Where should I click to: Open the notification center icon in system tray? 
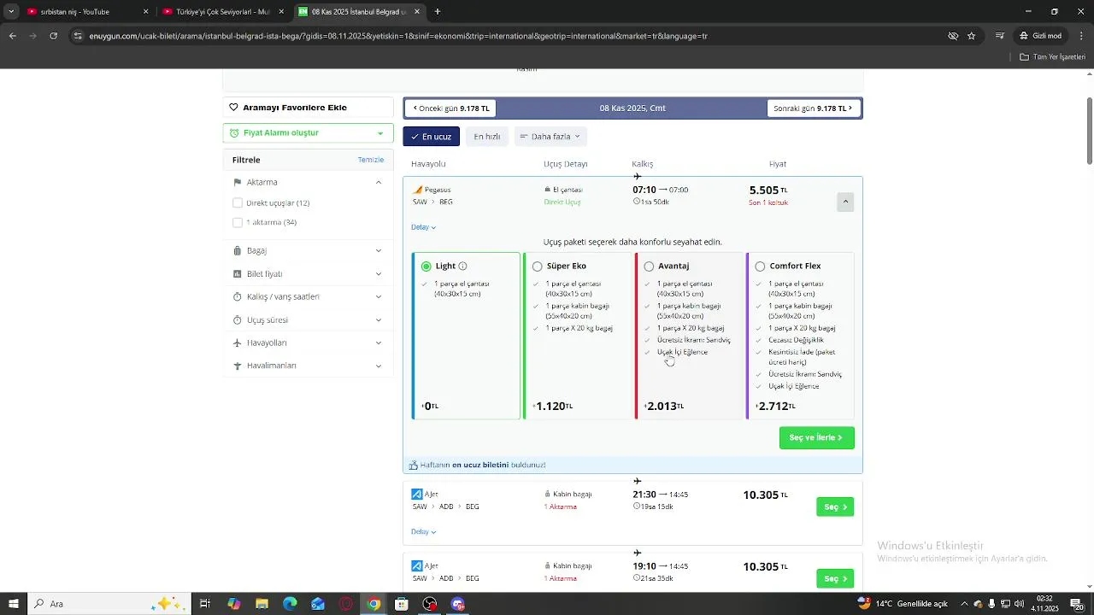[1076, 604]
